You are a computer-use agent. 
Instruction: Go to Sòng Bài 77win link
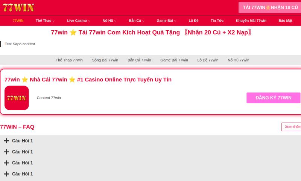point(105,60)
